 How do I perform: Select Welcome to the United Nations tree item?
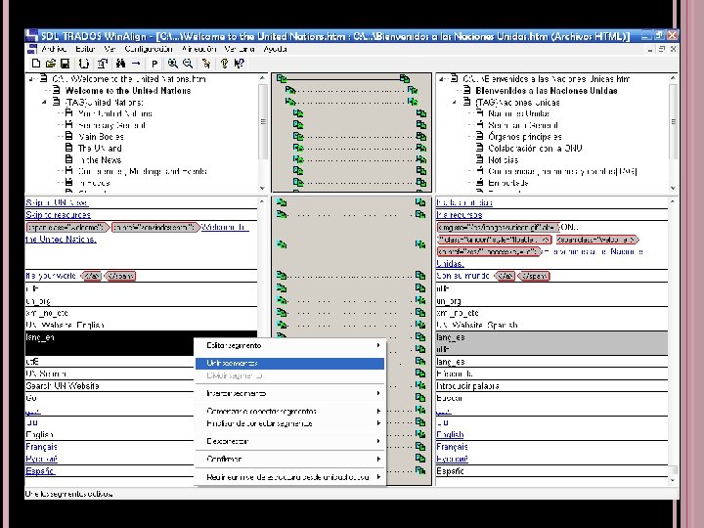(128, 90)
